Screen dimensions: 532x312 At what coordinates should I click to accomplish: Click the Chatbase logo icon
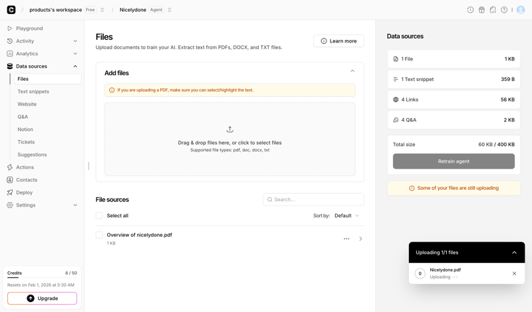[11, 10]
